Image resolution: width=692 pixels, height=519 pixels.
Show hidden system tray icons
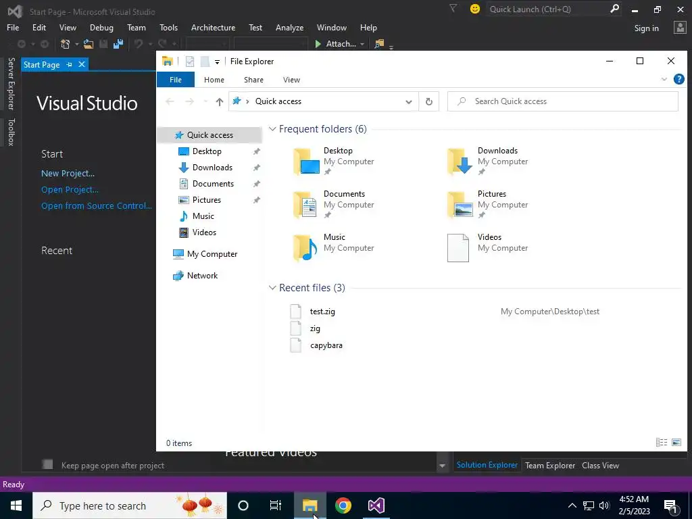tap(572, 505)
